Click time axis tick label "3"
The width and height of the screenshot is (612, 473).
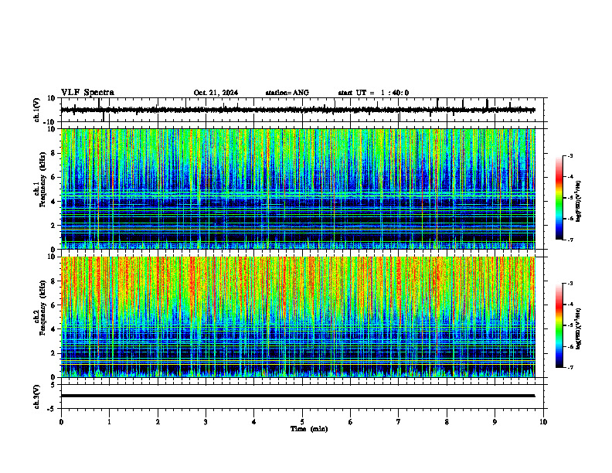tap(206, 422)
